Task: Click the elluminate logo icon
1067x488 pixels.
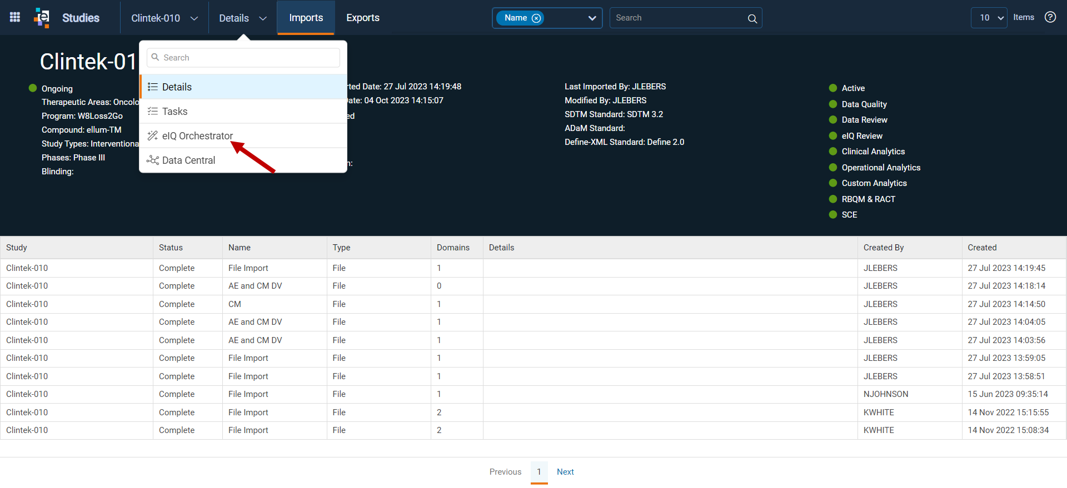Action: pyautogui.click(x=42, y=17)
